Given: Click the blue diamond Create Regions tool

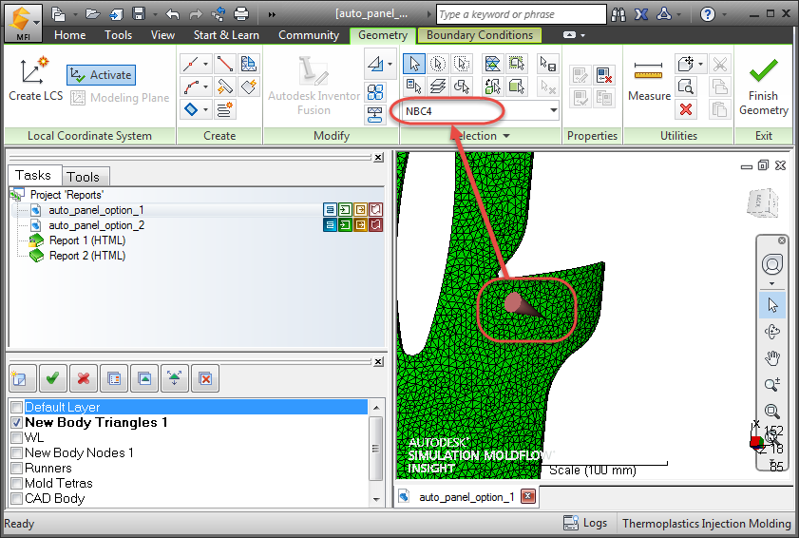Looking at the screenshot, I should [191, 109].
